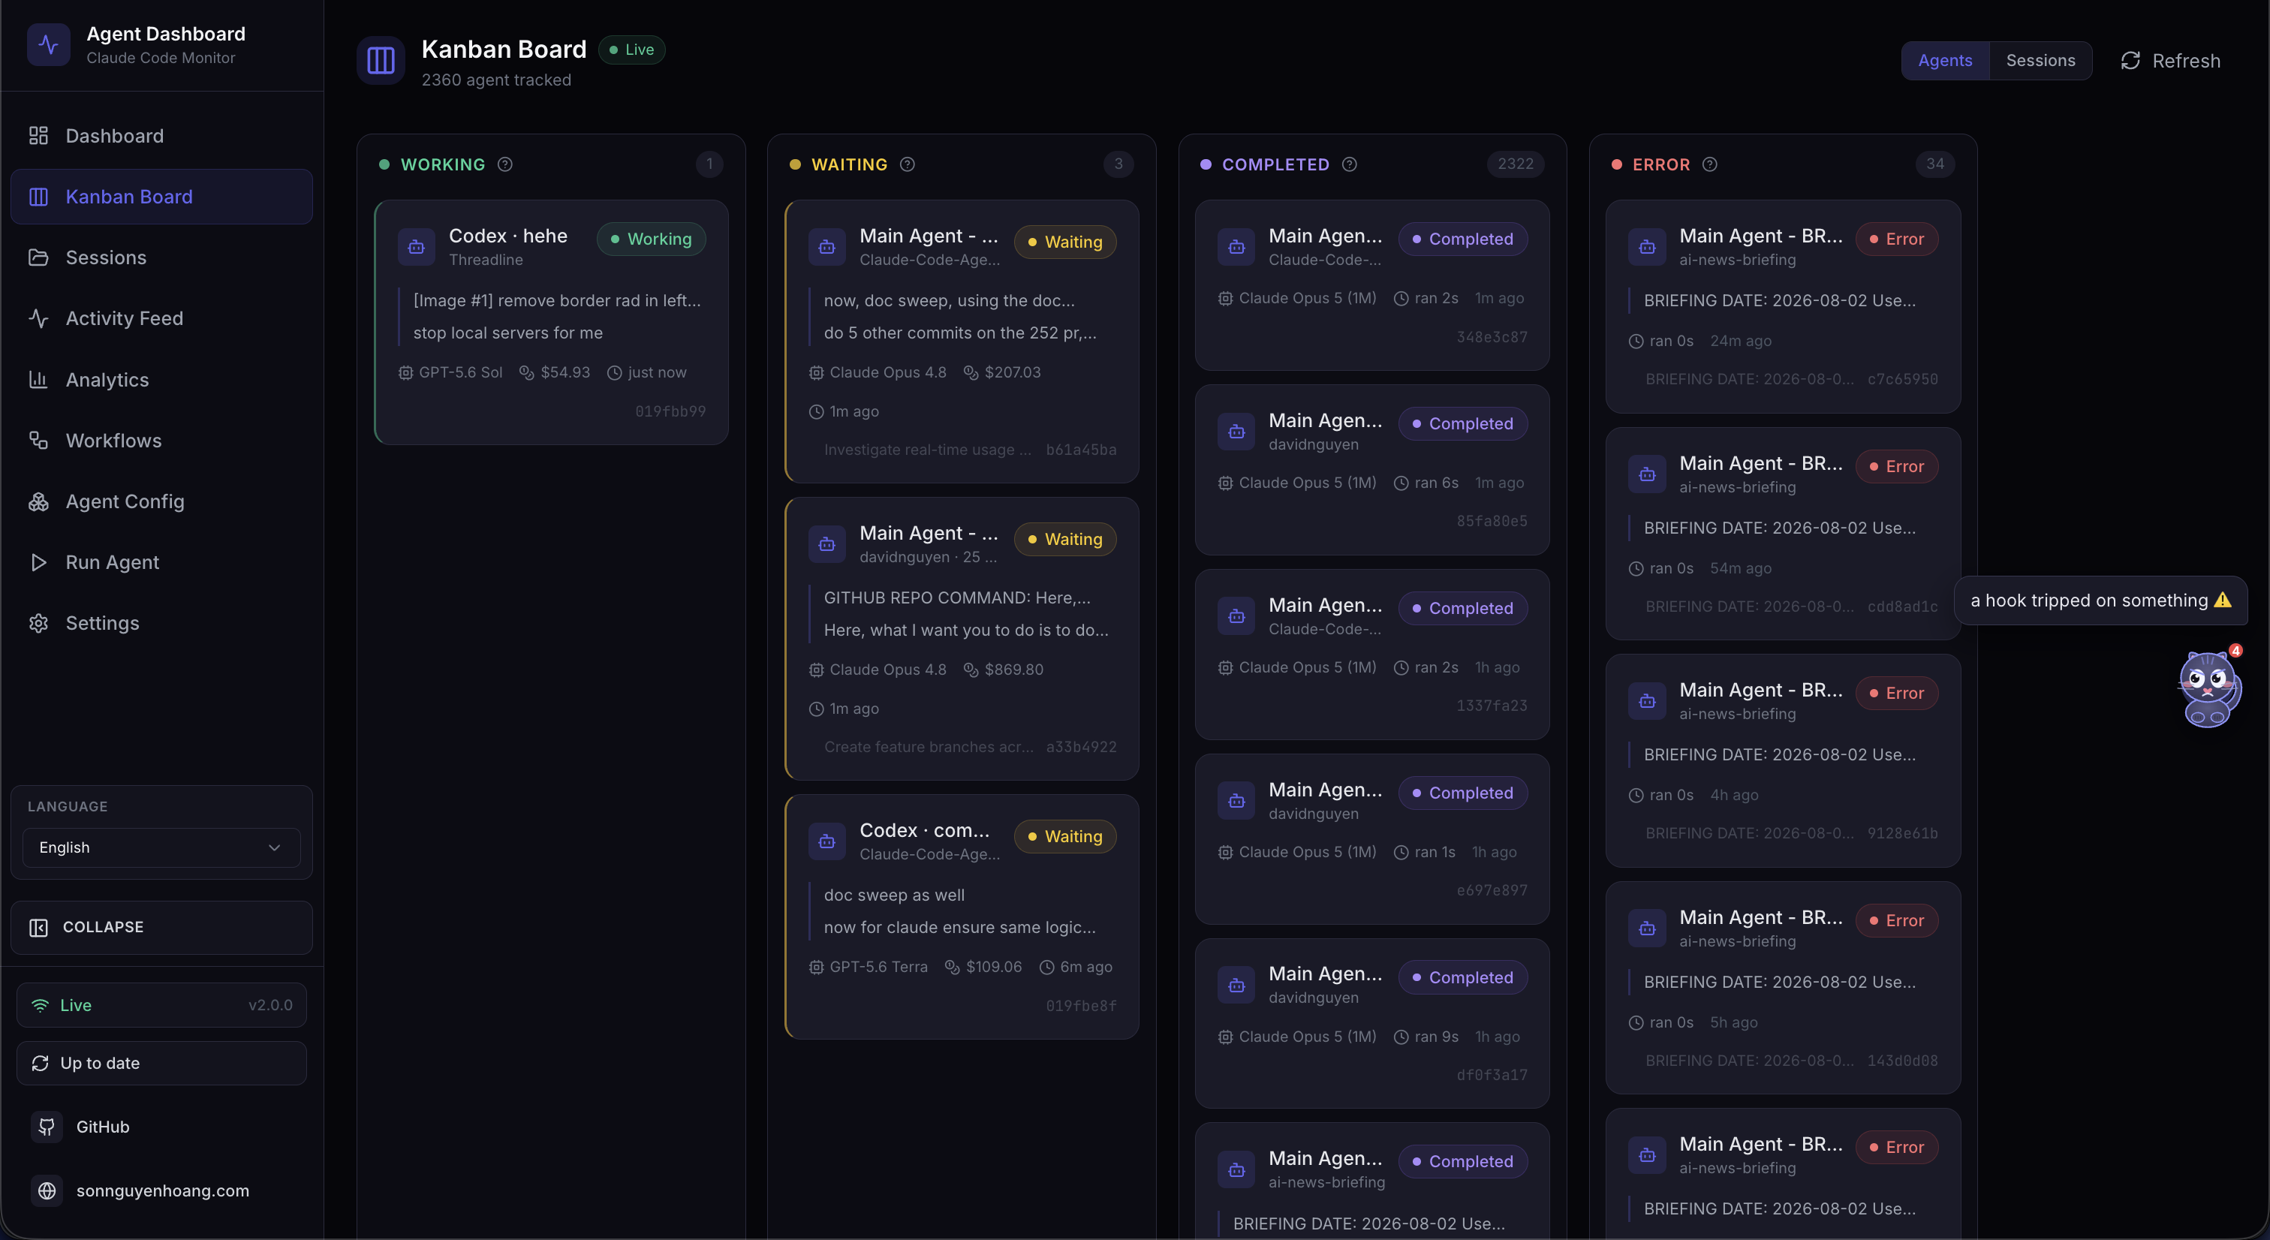Click the Agent Config icon in sidebar
Viewport: 2270px width, 1240px height.
pos(38,501)
